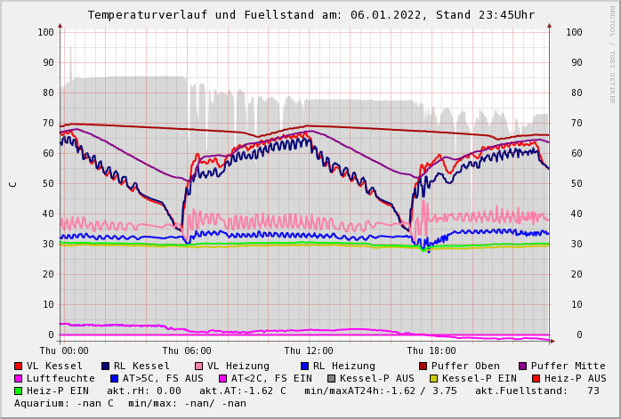Click the AT<2C, FS EIN legend label
Viewport: 621px width, 419px height.
[271, 378]
